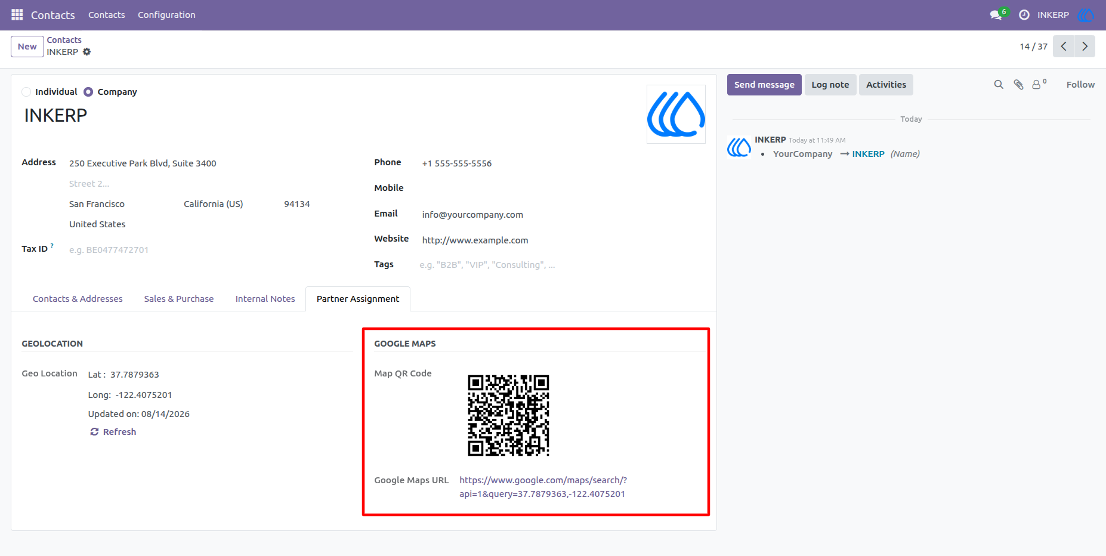1106x556 pixels.
Task: Switch to the Sales & Purchase tab
Action: 179,299
